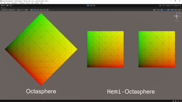
Task: Open the cloud services icon
Action: click(7, 5)
